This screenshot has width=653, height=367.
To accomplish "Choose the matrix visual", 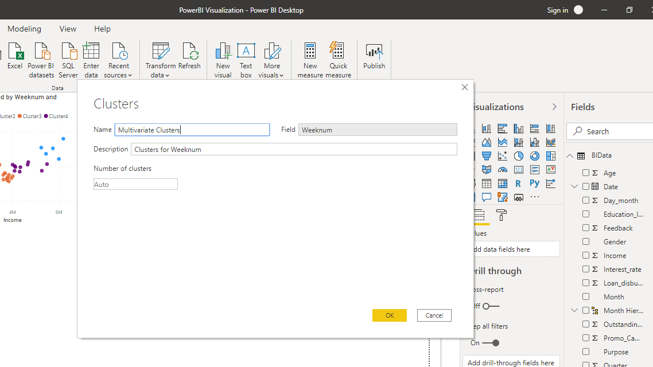I will click(x=503, y=183).
